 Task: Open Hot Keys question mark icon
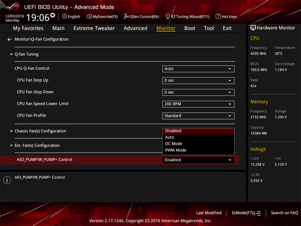click(x=218, y=16)
